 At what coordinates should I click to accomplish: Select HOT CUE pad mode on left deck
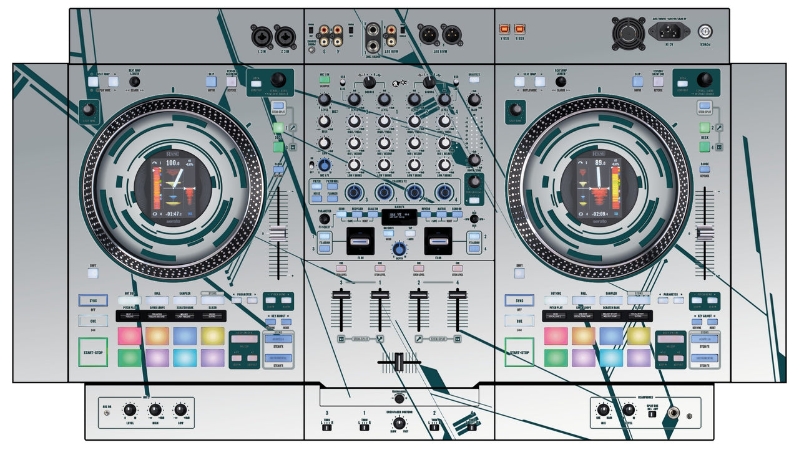[129, 300]
